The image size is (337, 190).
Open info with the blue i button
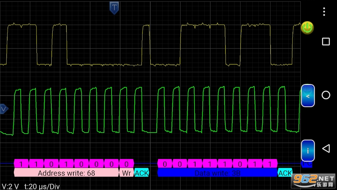pyautogui.click(x=308, y=151)
